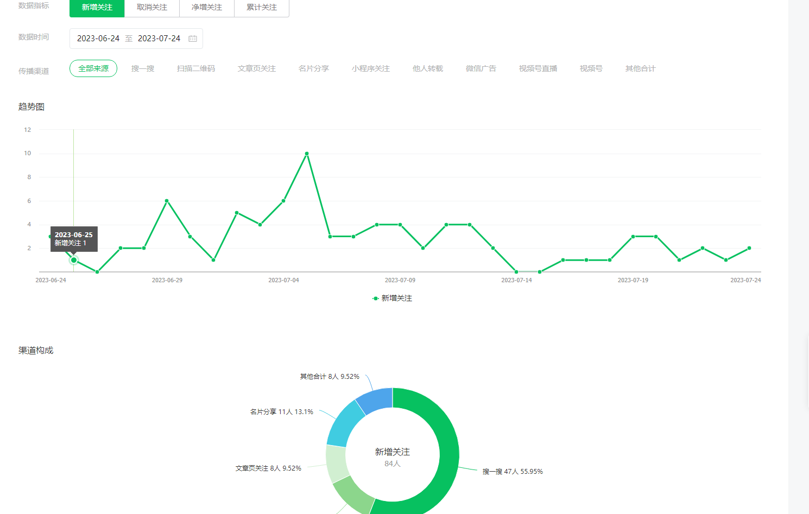This screenshot has height=514, width=809.
Task: Filter by 扫描二维码 channel
Action: (x=196, y=68)
